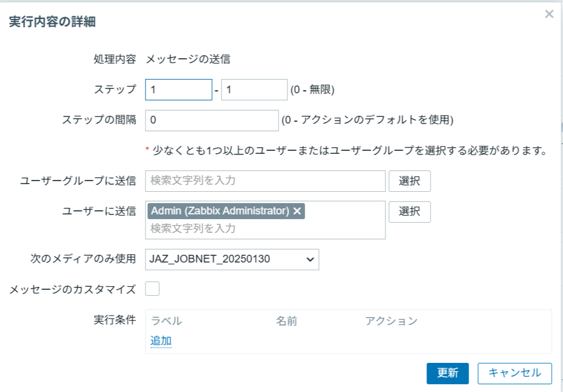Open the JAZ_JOBNET_20250130 media dropdown

(x=232, y=259)
